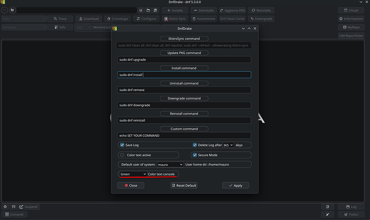
Task: Open the List dropdown beside VersionLock
Action: pyautogui.click(x=84, y=27)
